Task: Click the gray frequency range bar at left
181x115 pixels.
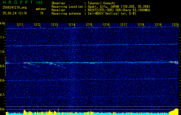Action: coord(5,66)
